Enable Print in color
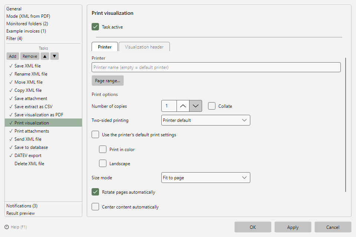 (103, 149)
